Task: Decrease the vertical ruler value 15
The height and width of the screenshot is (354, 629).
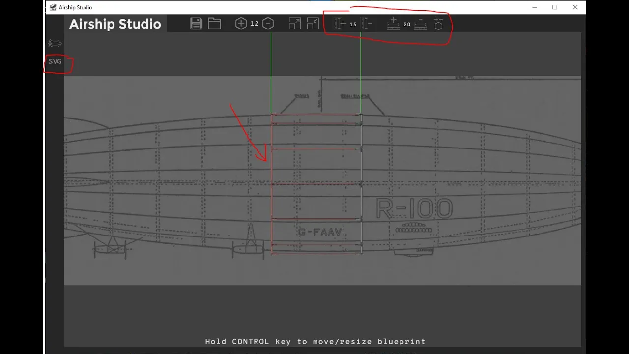Action: 367,24
